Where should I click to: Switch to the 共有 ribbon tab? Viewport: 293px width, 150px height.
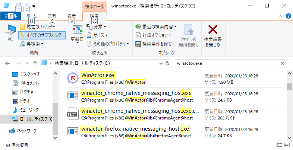[x=52, y=16]
